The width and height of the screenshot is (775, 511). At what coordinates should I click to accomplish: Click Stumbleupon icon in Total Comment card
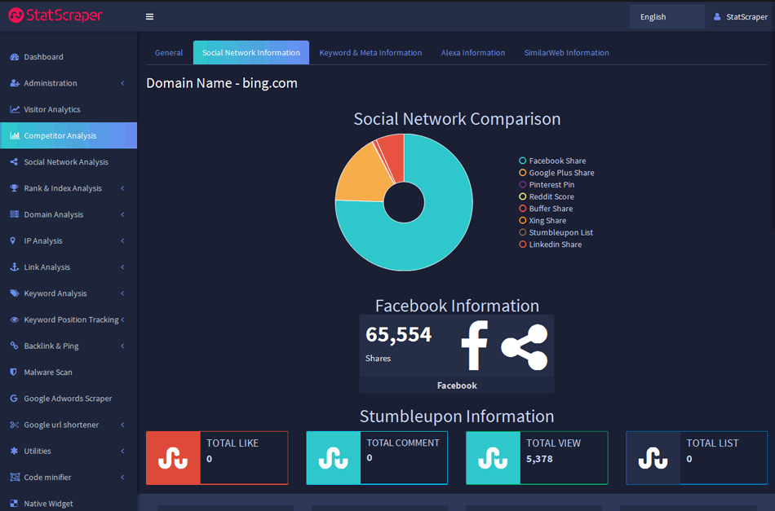click(333, 458)
